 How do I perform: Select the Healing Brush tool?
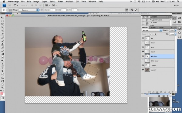tap(2, 38)
